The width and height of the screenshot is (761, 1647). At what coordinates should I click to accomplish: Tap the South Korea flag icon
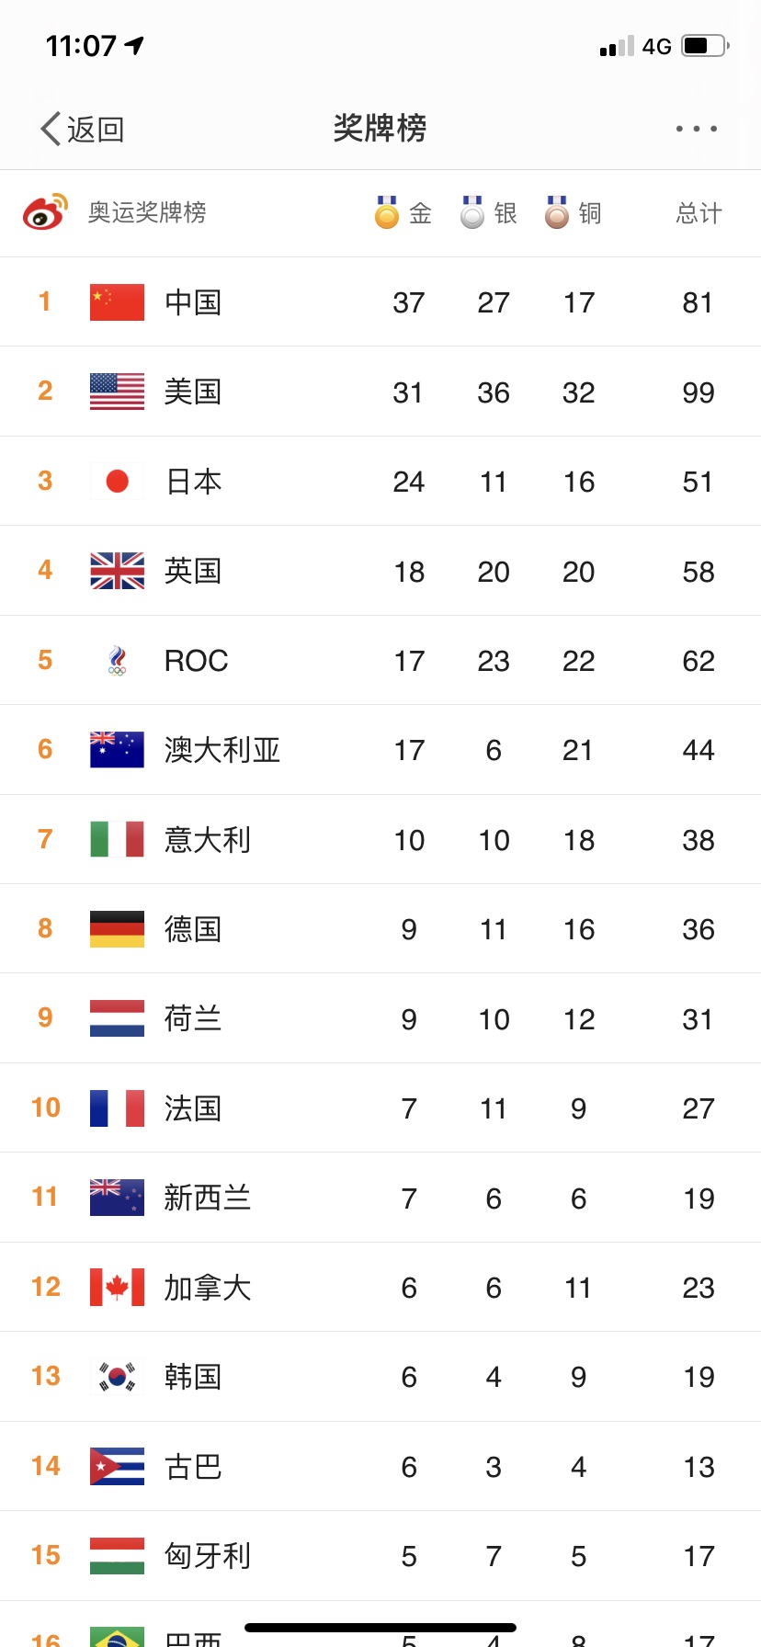point(117,1377)
